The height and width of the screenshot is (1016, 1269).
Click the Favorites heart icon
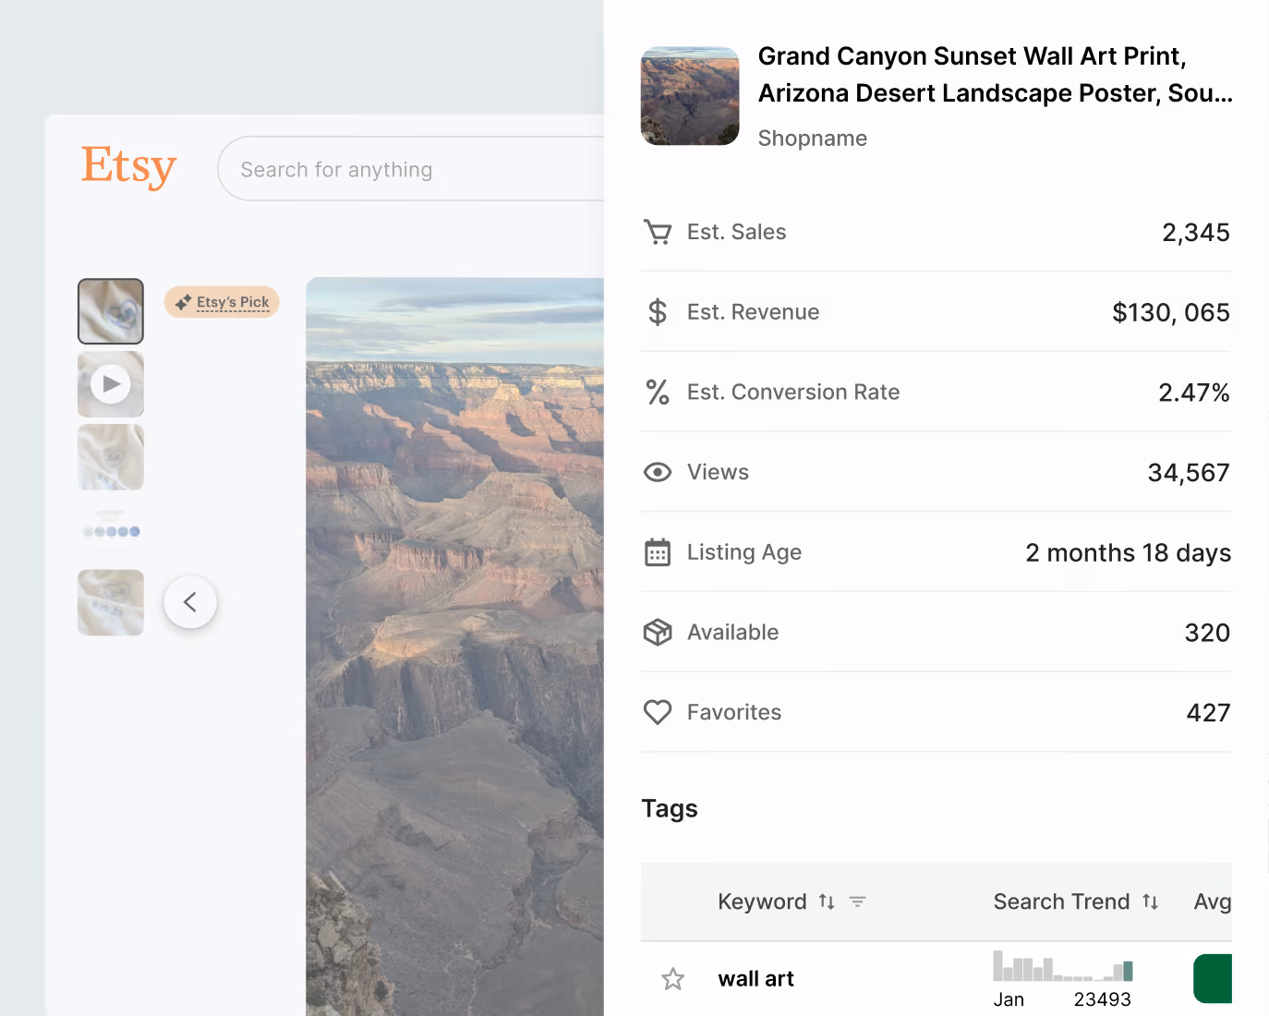(658, 712)
